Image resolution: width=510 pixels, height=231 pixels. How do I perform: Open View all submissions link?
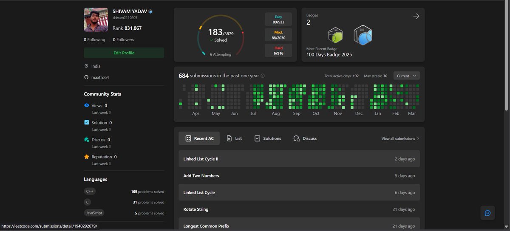click(x=400, y=138)
